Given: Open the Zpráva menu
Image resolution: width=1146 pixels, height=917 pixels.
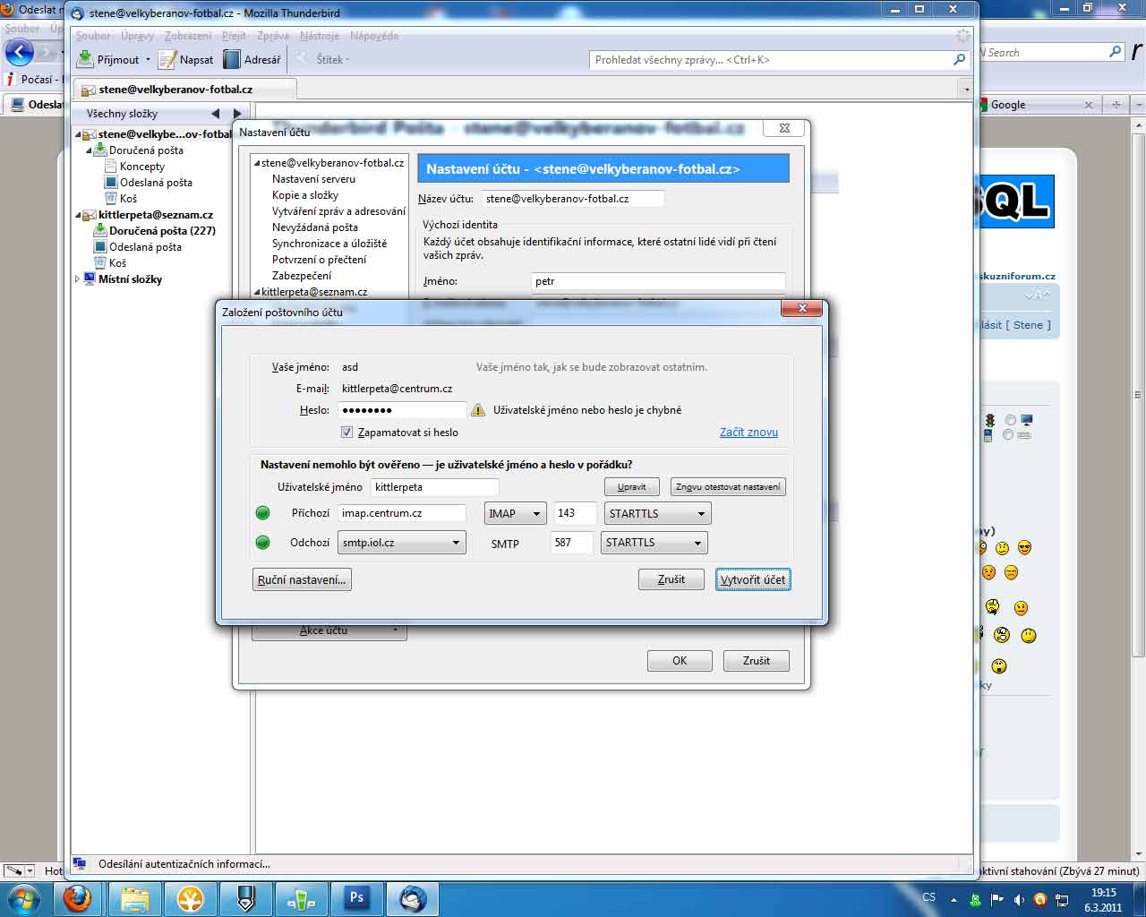Looking at the screenshot, I should point(273,36).
